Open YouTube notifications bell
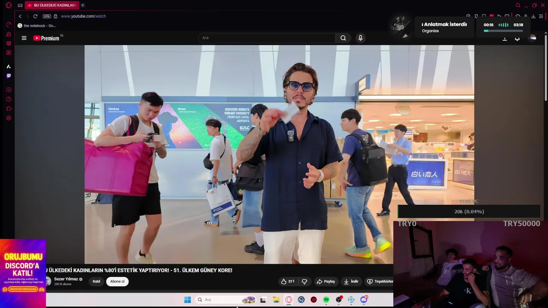548x308 pixels. point(517,38)
